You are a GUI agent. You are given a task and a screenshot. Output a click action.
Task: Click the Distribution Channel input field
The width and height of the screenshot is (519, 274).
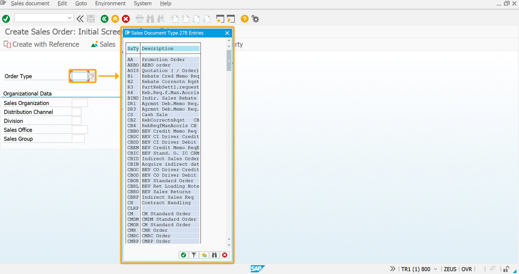[x=77, y=112]
